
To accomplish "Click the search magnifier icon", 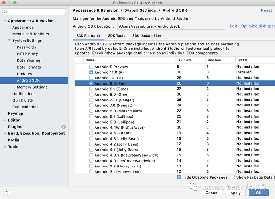I will (8, 12).
